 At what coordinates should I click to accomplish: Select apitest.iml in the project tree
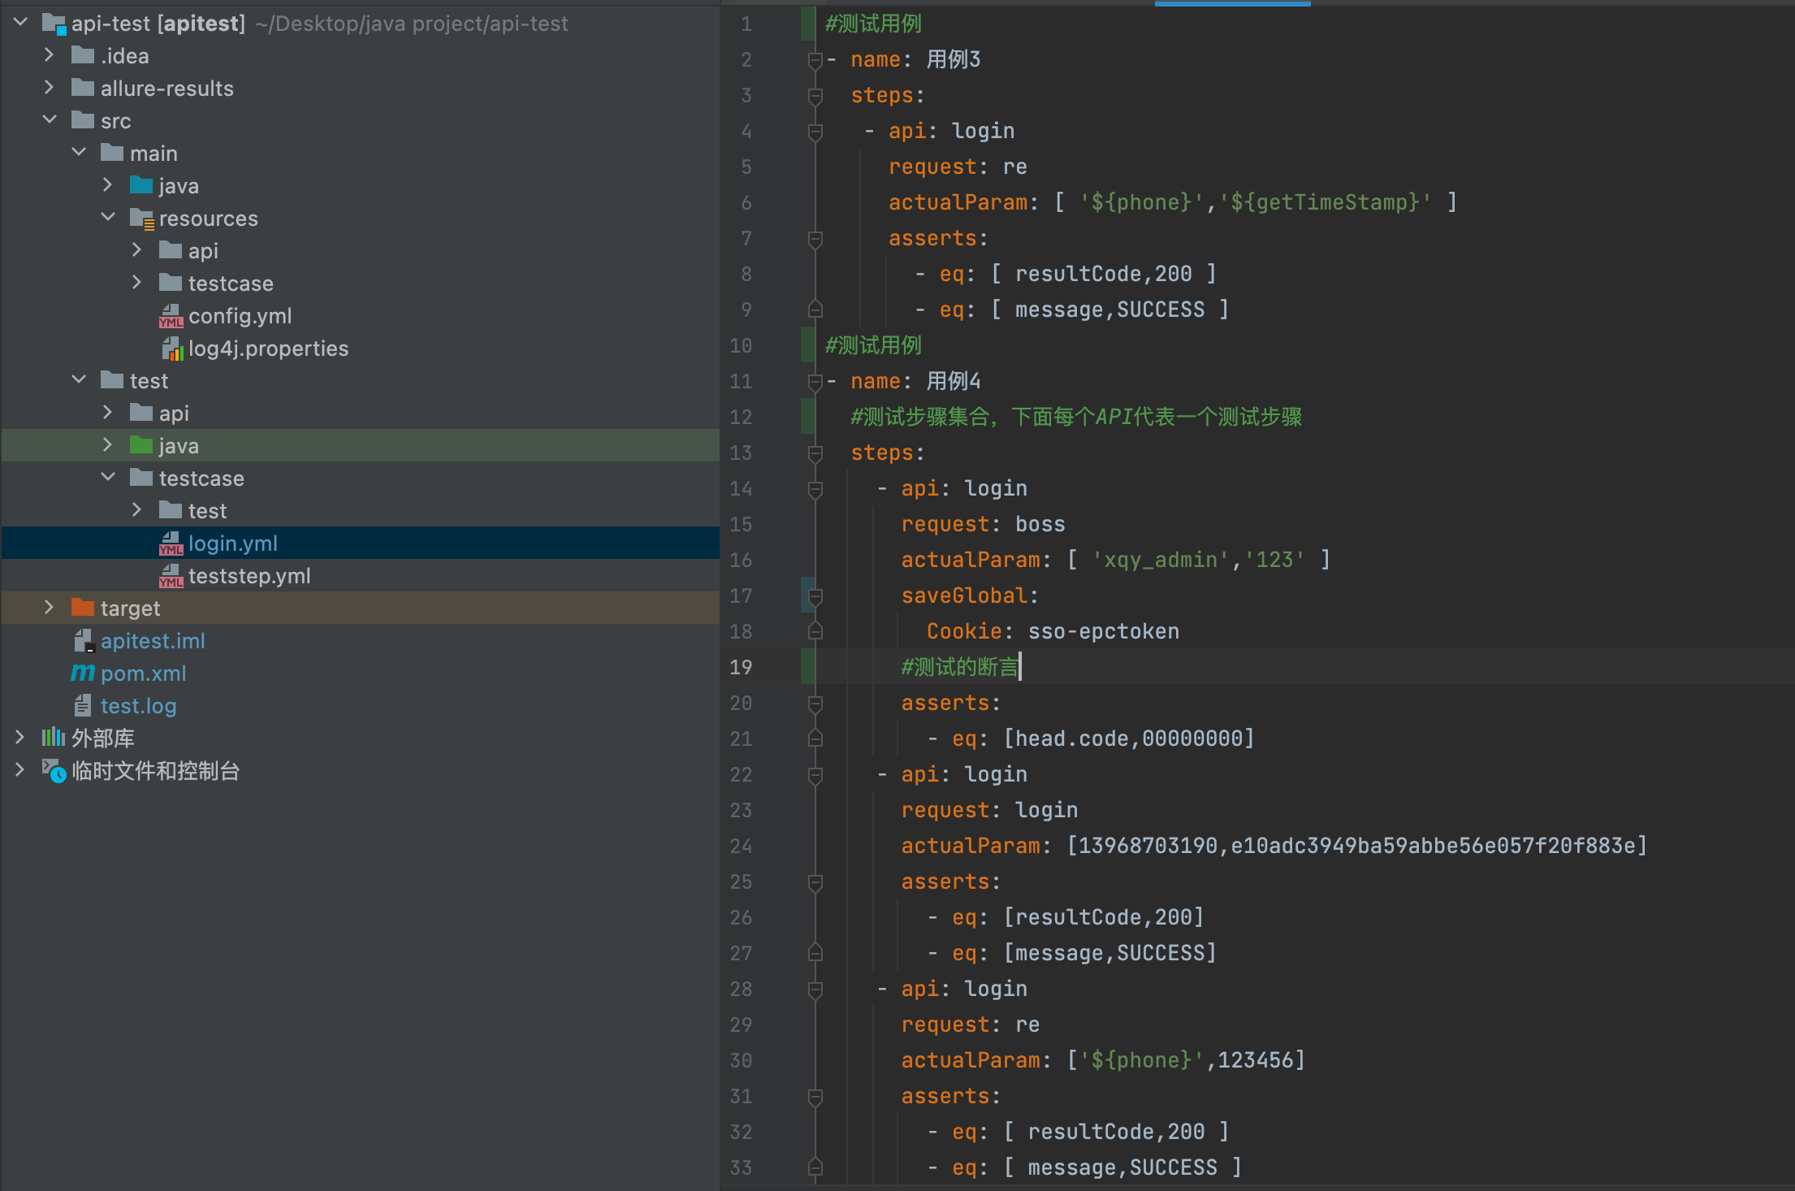(361, 640)
